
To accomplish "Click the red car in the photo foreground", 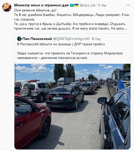I will point(33,121).
